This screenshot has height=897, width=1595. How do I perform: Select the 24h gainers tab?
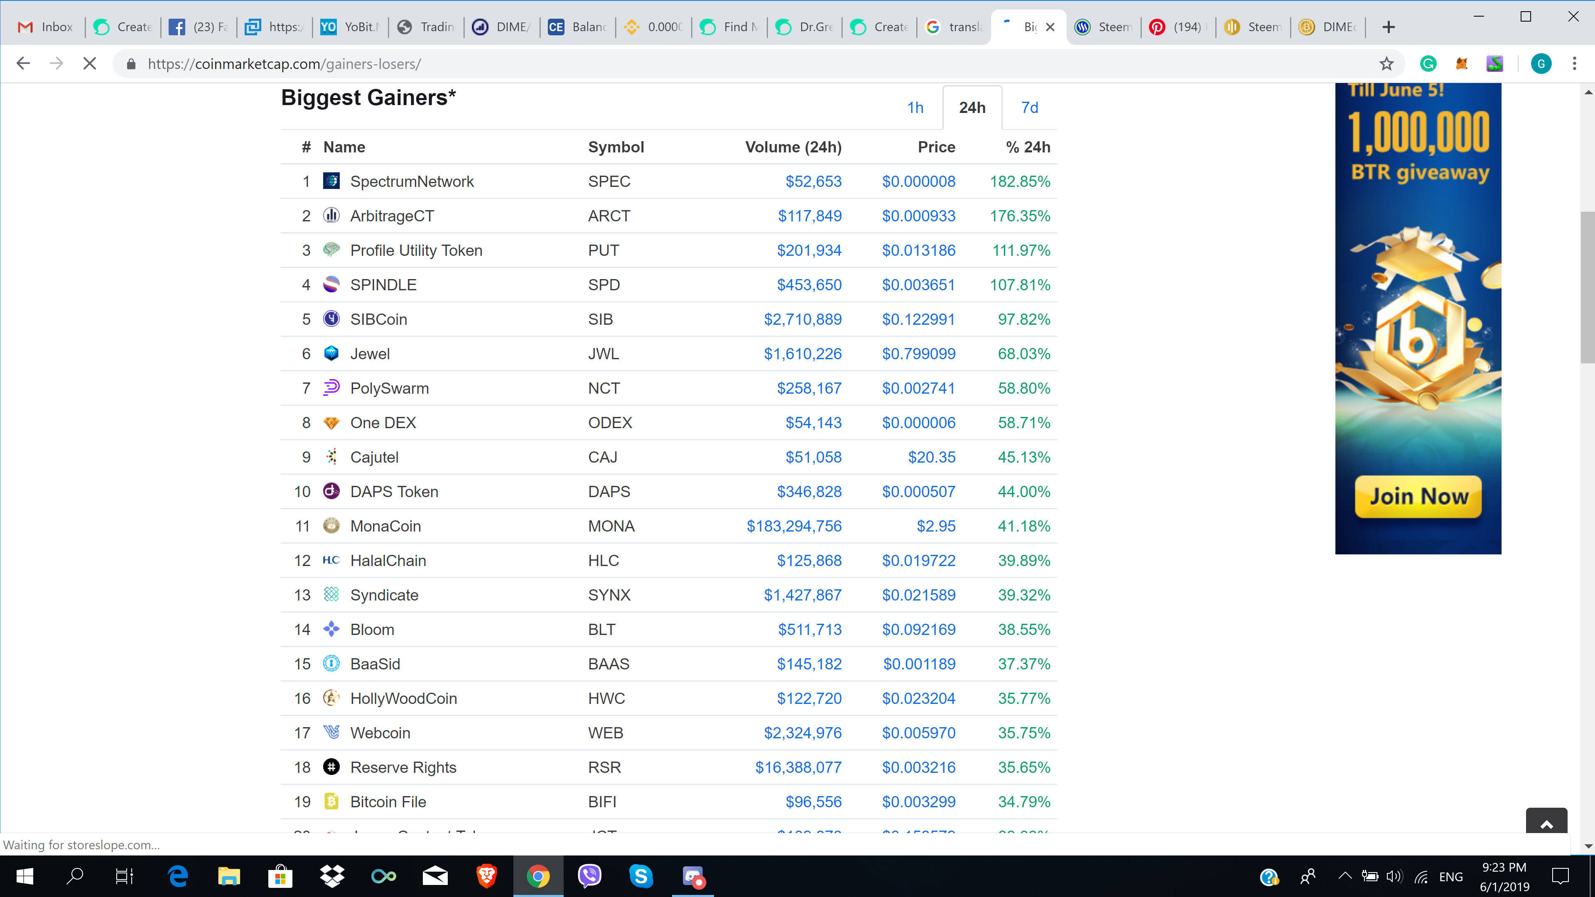(x=972, y=108)
